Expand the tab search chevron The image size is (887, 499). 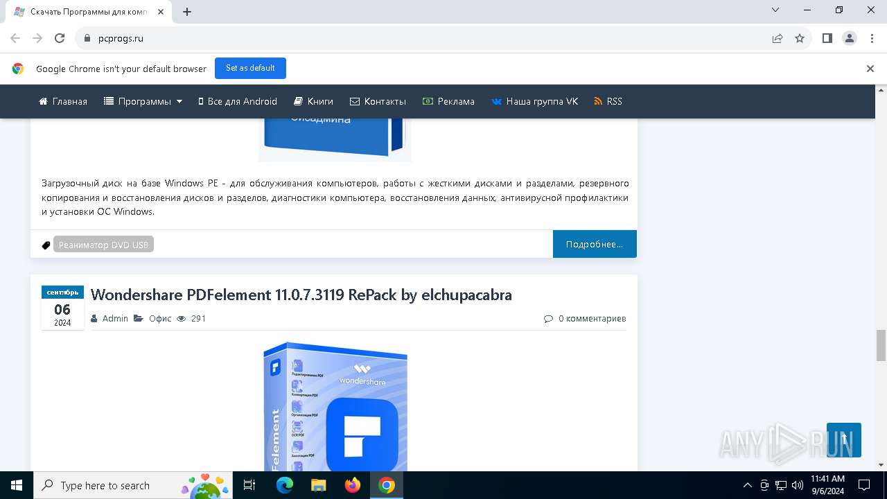point(775,10)
